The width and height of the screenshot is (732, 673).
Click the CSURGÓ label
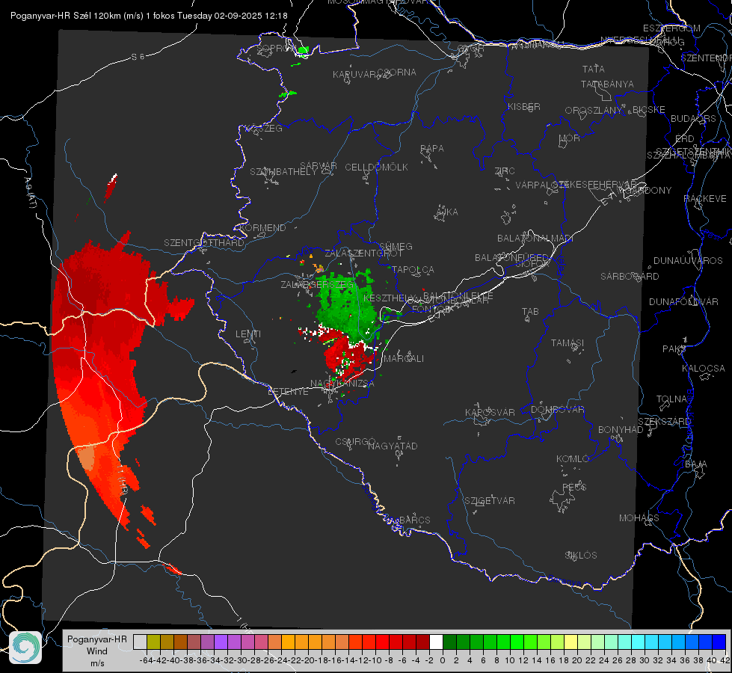[355, 442]
